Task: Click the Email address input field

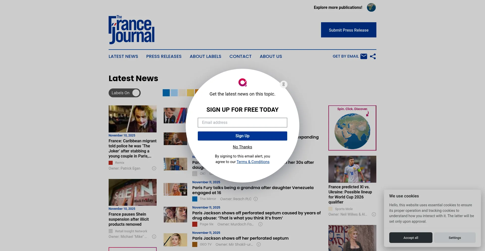Action: [242, 123]
